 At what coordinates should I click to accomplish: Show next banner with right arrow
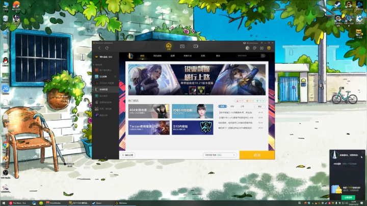261,80
